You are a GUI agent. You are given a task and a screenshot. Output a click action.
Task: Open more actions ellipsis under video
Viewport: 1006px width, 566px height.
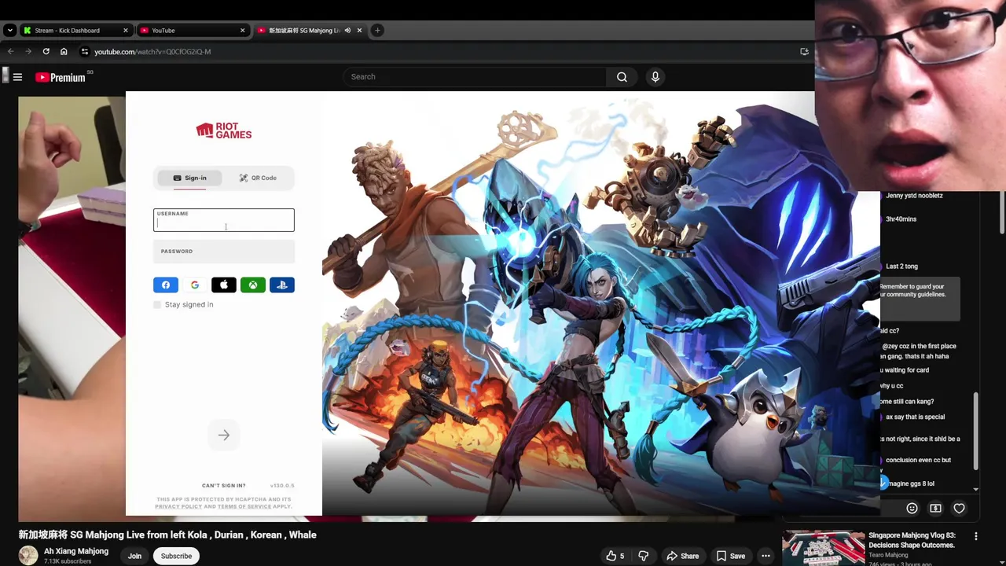[x=766, y=556]
